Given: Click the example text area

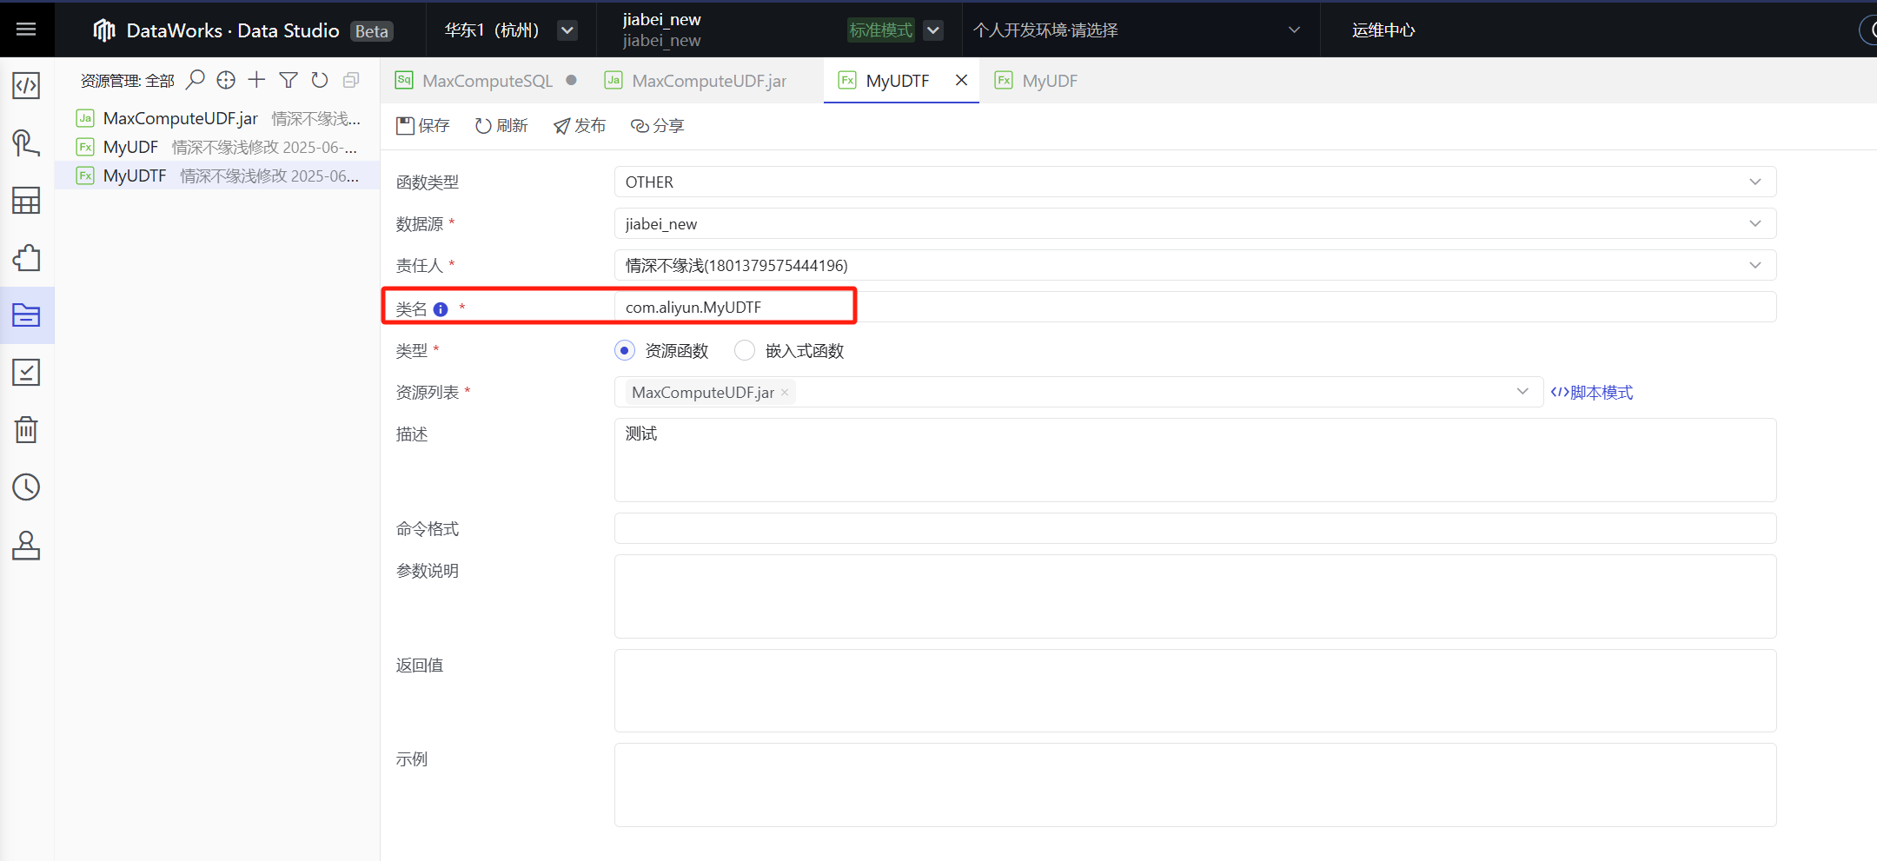Looking at the screenshot, I should [1195, 785].
